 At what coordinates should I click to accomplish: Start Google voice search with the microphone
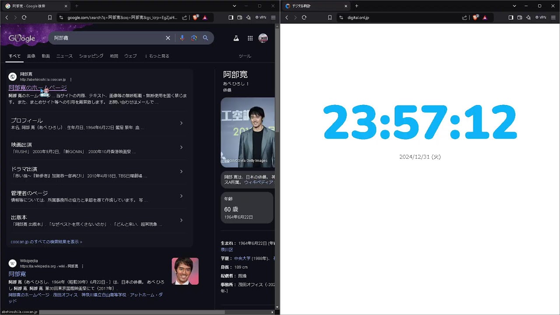click(182, 38)
